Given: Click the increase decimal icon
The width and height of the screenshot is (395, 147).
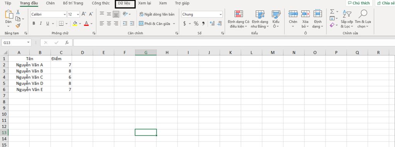Looking at the screenshot, I should coord(212,24).
